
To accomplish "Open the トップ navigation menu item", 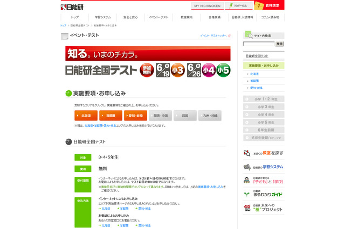I will [x=74, y=17].
